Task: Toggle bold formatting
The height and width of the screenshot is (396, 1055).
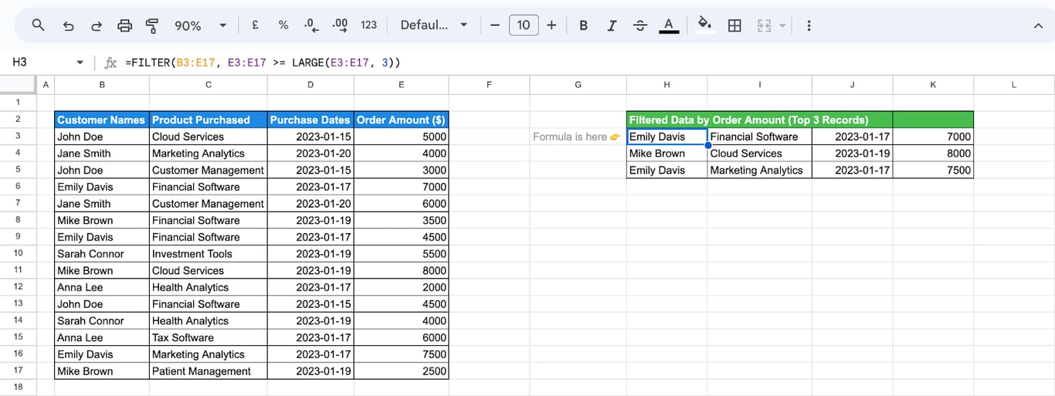Action: point(584,25)
